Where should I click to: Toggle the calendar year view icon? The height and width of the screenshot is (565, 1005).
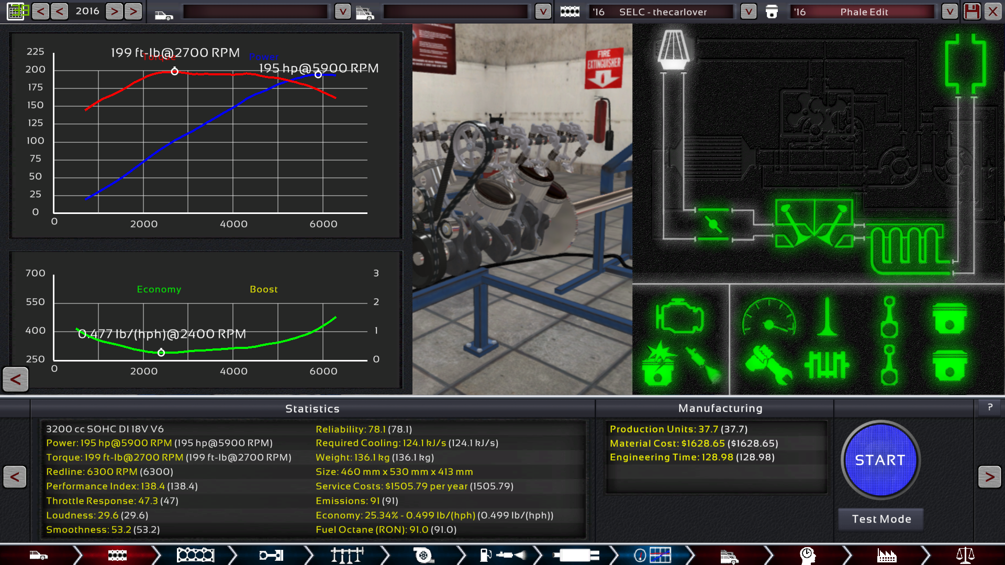[16, 12]
